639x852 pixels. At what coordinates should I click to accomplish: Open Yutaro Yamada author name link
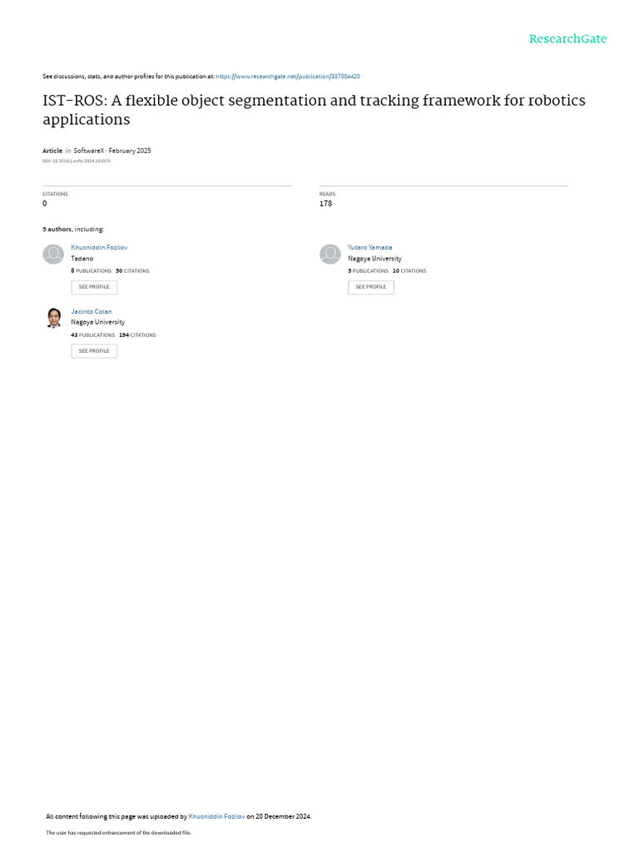pos(369,247)
